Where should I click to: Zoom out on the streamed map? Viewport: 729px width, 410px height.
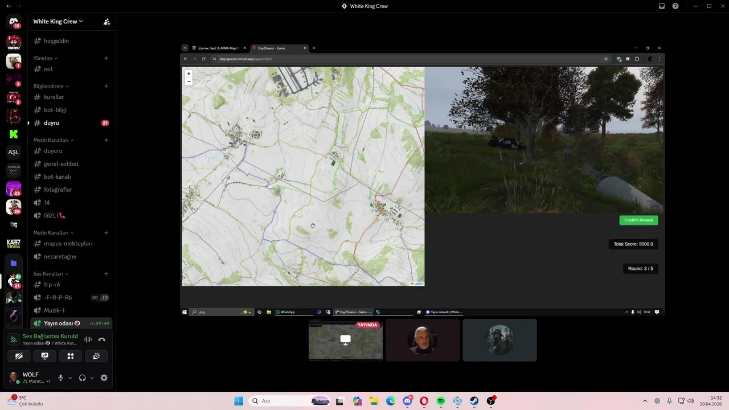189,81
